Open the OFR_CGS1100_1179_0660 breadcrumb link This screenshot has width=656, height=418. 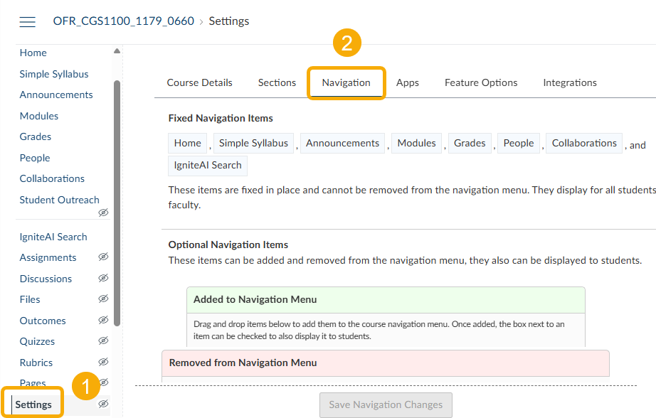[123, 21]
